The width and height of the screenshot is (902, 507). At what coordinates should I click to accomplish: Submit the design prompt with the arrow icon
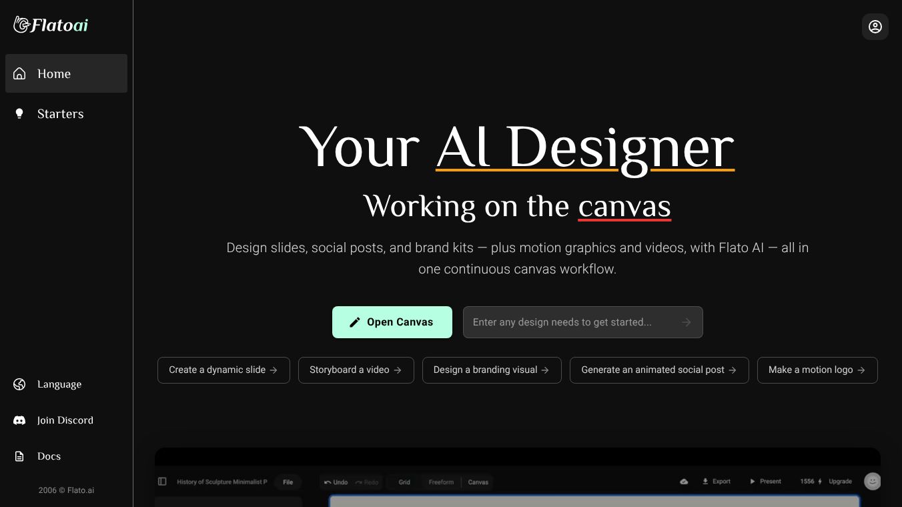click(687, 322)
